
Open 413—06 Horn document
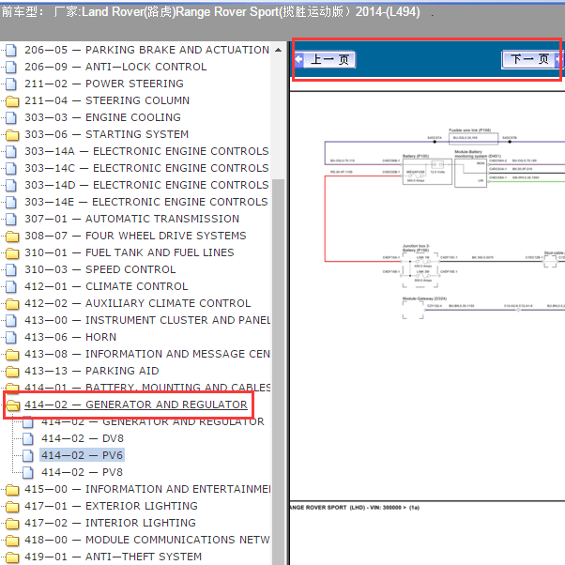[x=70, y=337]
